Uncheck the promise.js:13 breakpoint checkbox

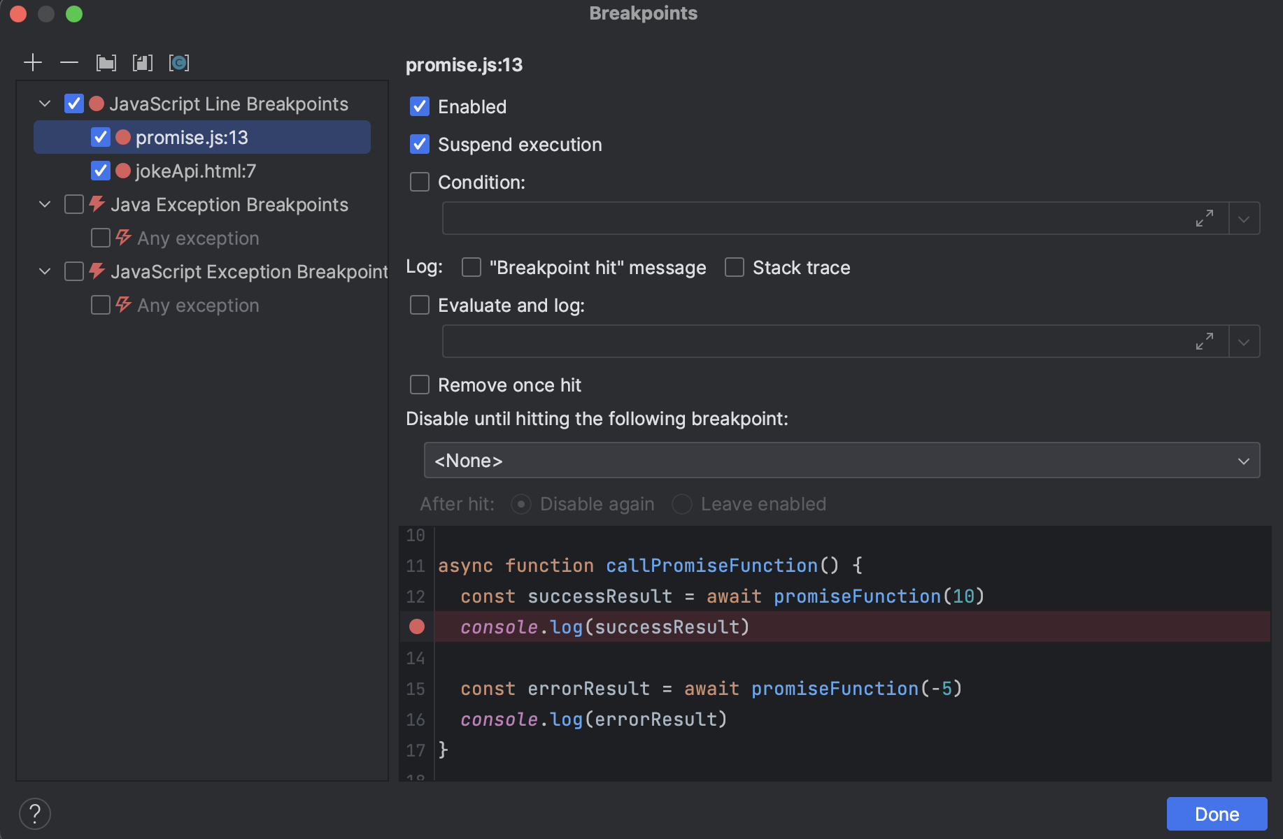tap(101, 137)
